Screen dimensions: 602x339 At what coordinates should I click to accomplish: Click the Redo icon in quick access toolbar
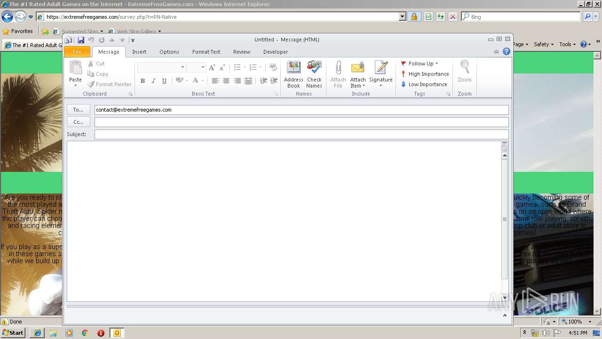pos(102,40)
